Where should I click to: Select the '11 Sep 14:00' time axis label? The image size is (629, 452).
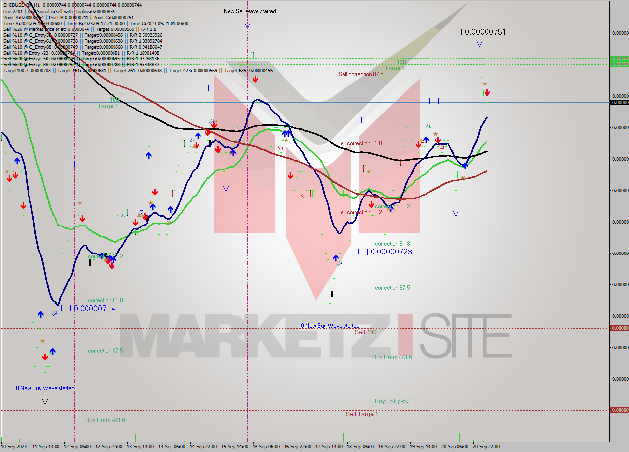tap(46, 447)
